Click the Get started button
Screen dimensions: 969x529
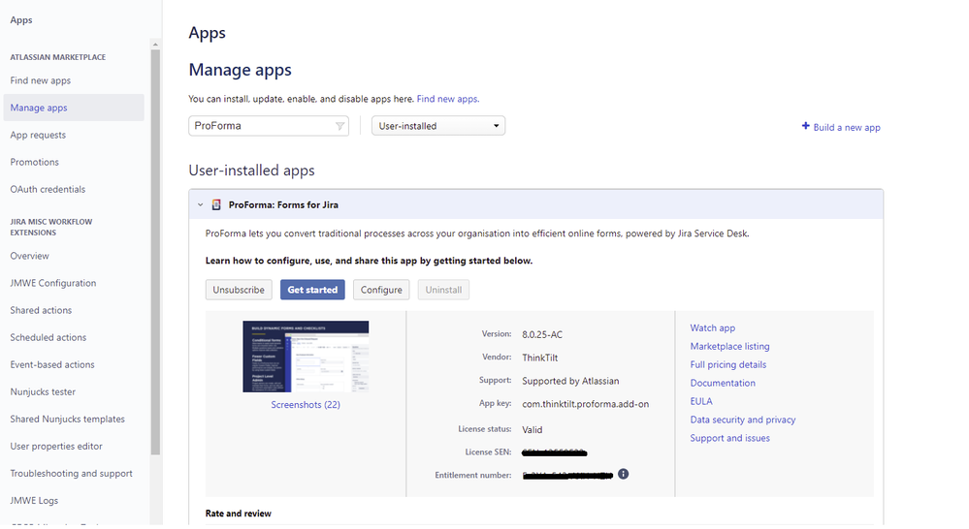point(312,290)
